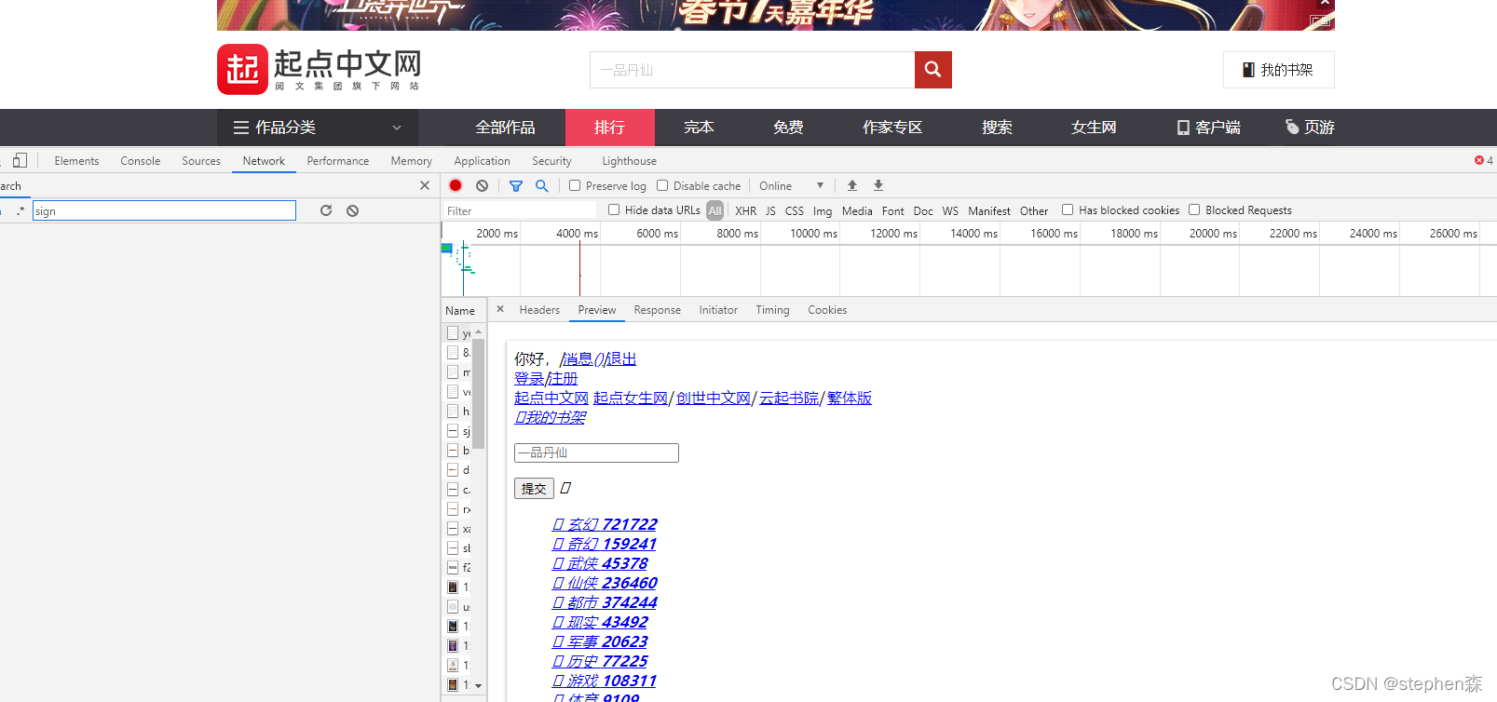
Task: Show the Timing tab
Action: [772, 310]
